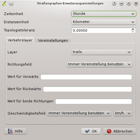Click the Richtungsfeld label text
This screenshot has height=140, width=140.
(x=20, y=64)
